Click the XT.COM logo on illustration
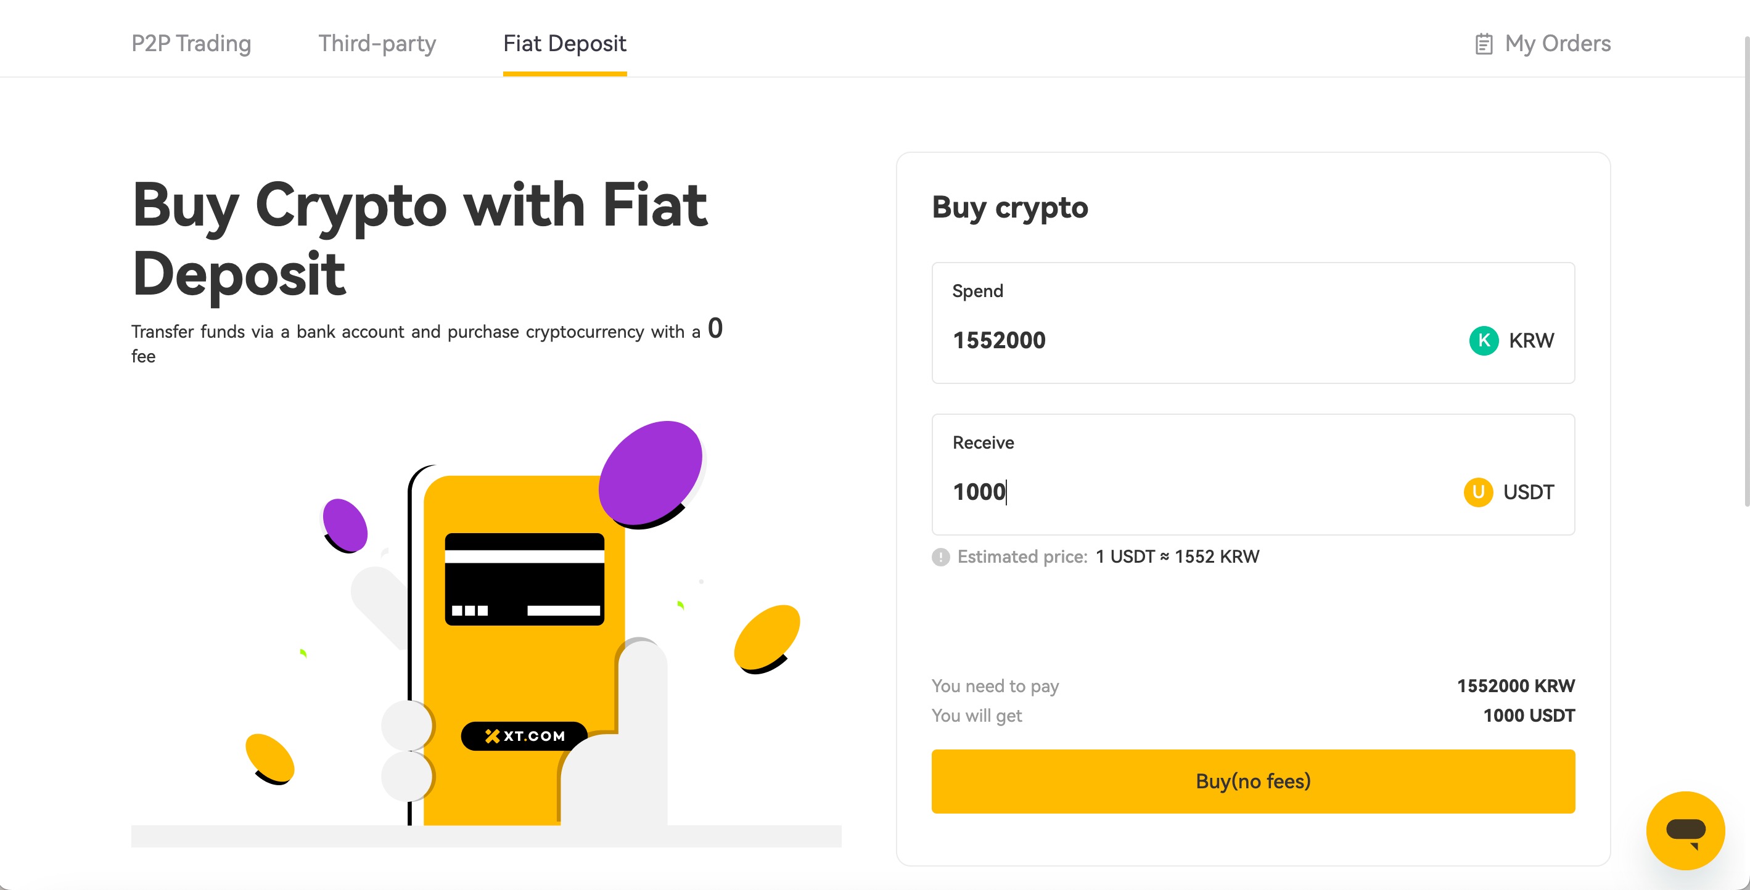This screenshot has height=890, width=1750. tap(525, 736)
